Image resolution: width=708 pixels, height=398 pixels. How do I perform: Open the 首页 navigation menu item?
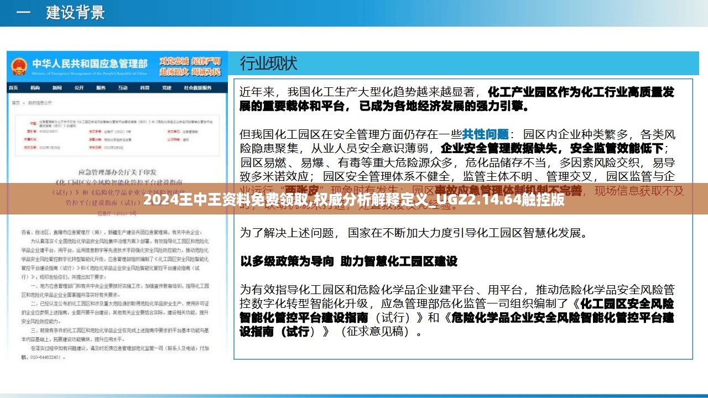pos(13,88)
